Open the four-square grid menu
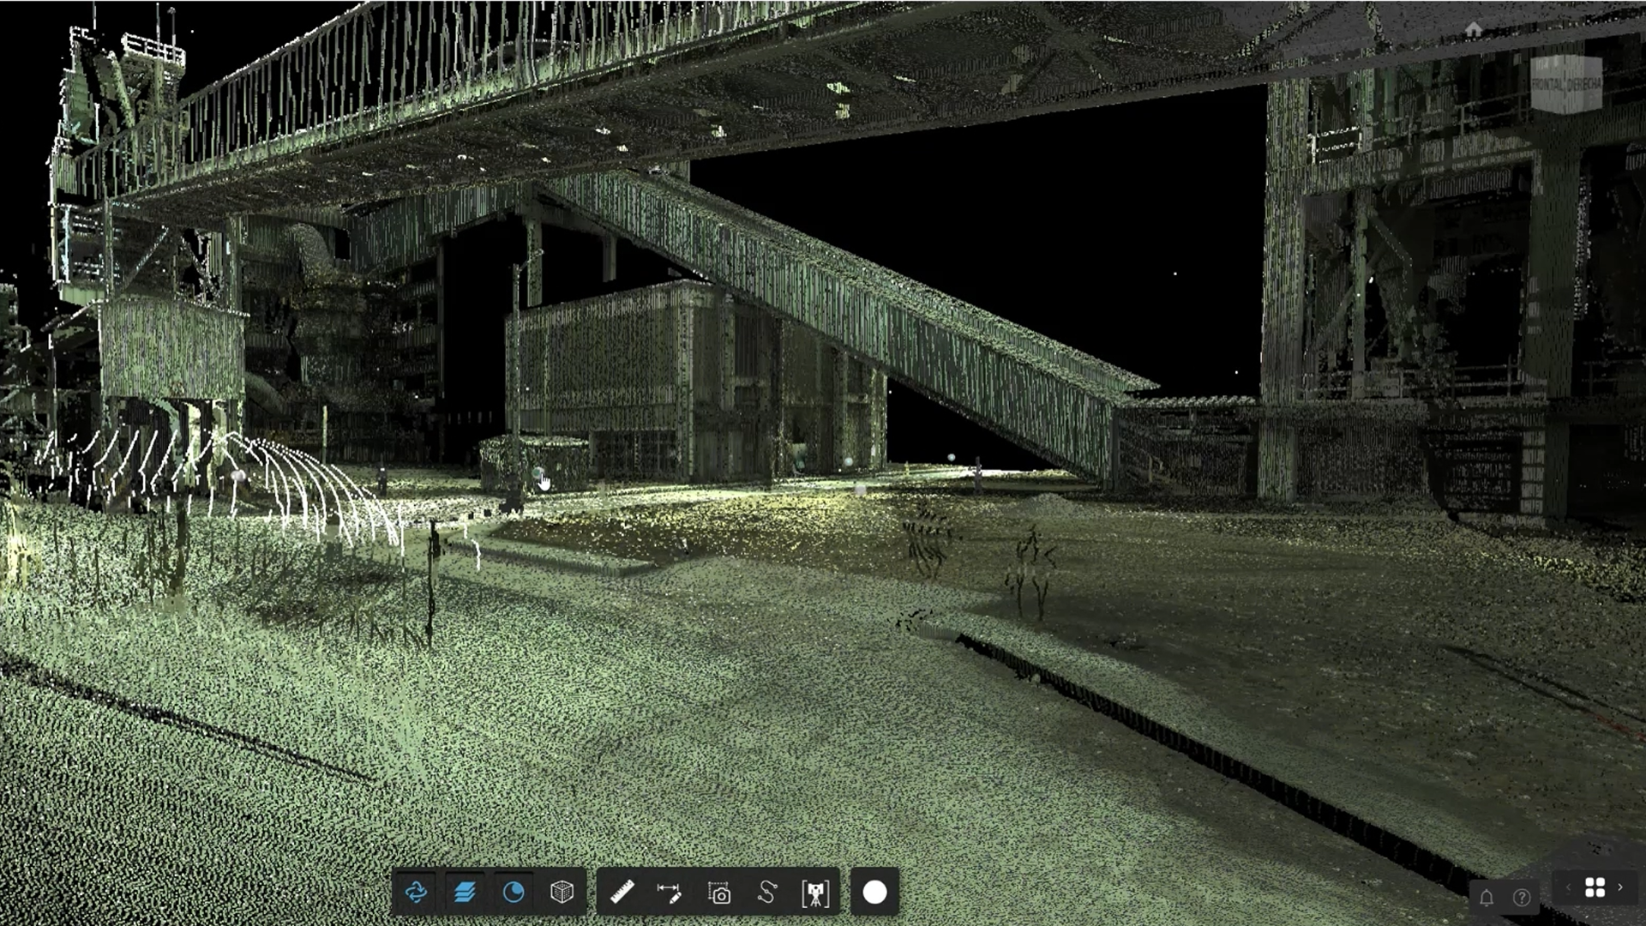The height and width of the screenshot is (926, 1646). coord(1595,887)
